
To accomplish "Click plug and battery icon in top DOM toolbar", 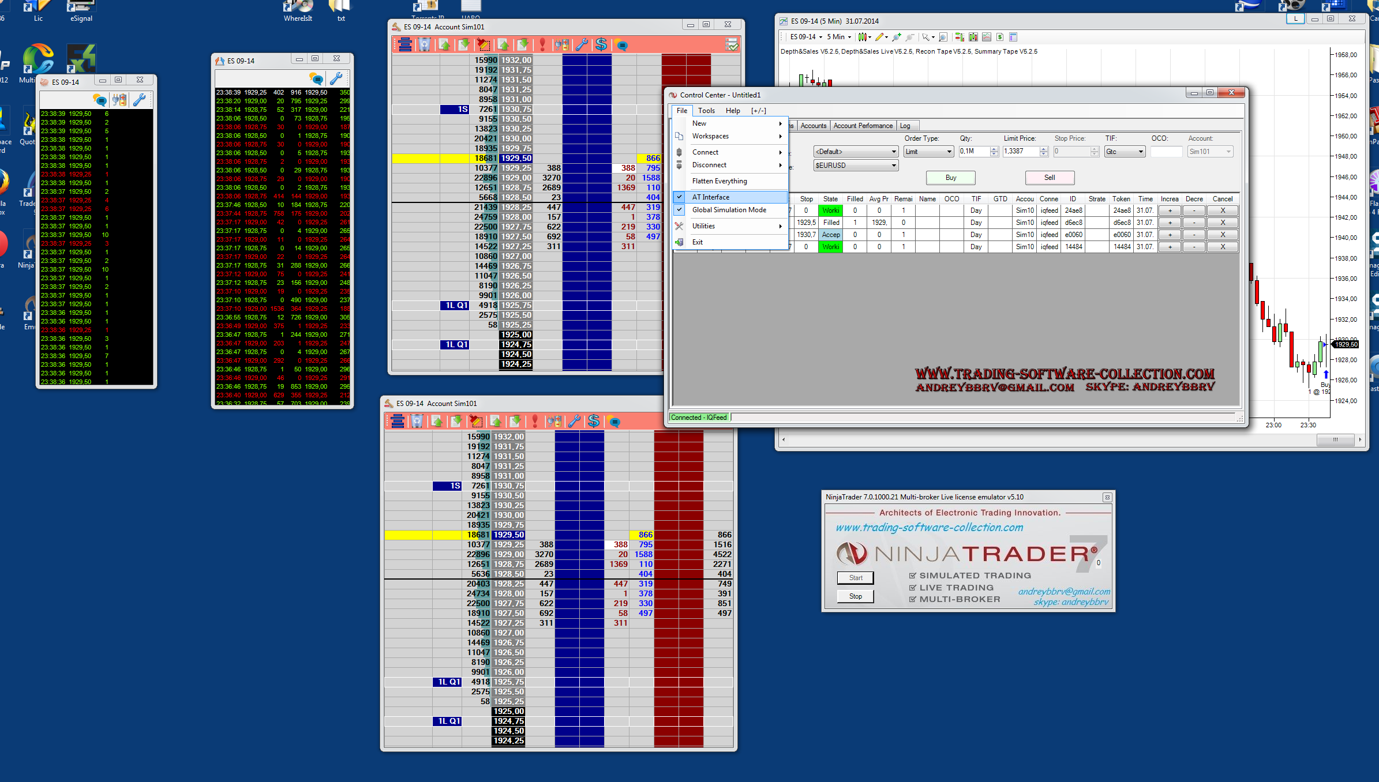I will click(x=561, y=45).
